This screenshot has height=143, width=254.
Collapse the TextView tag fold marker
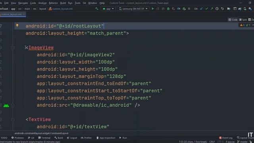tap(13, 120)
